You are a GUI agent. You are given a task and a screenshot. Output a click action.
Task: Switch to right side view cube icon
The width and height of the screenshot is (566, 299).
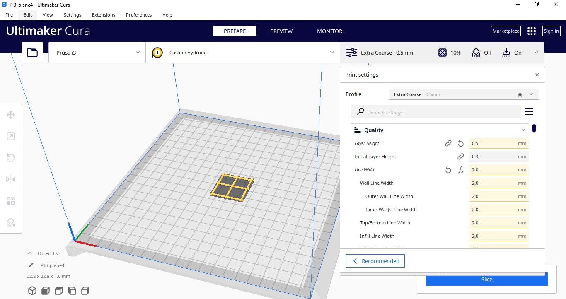click(x=85, y=290)
